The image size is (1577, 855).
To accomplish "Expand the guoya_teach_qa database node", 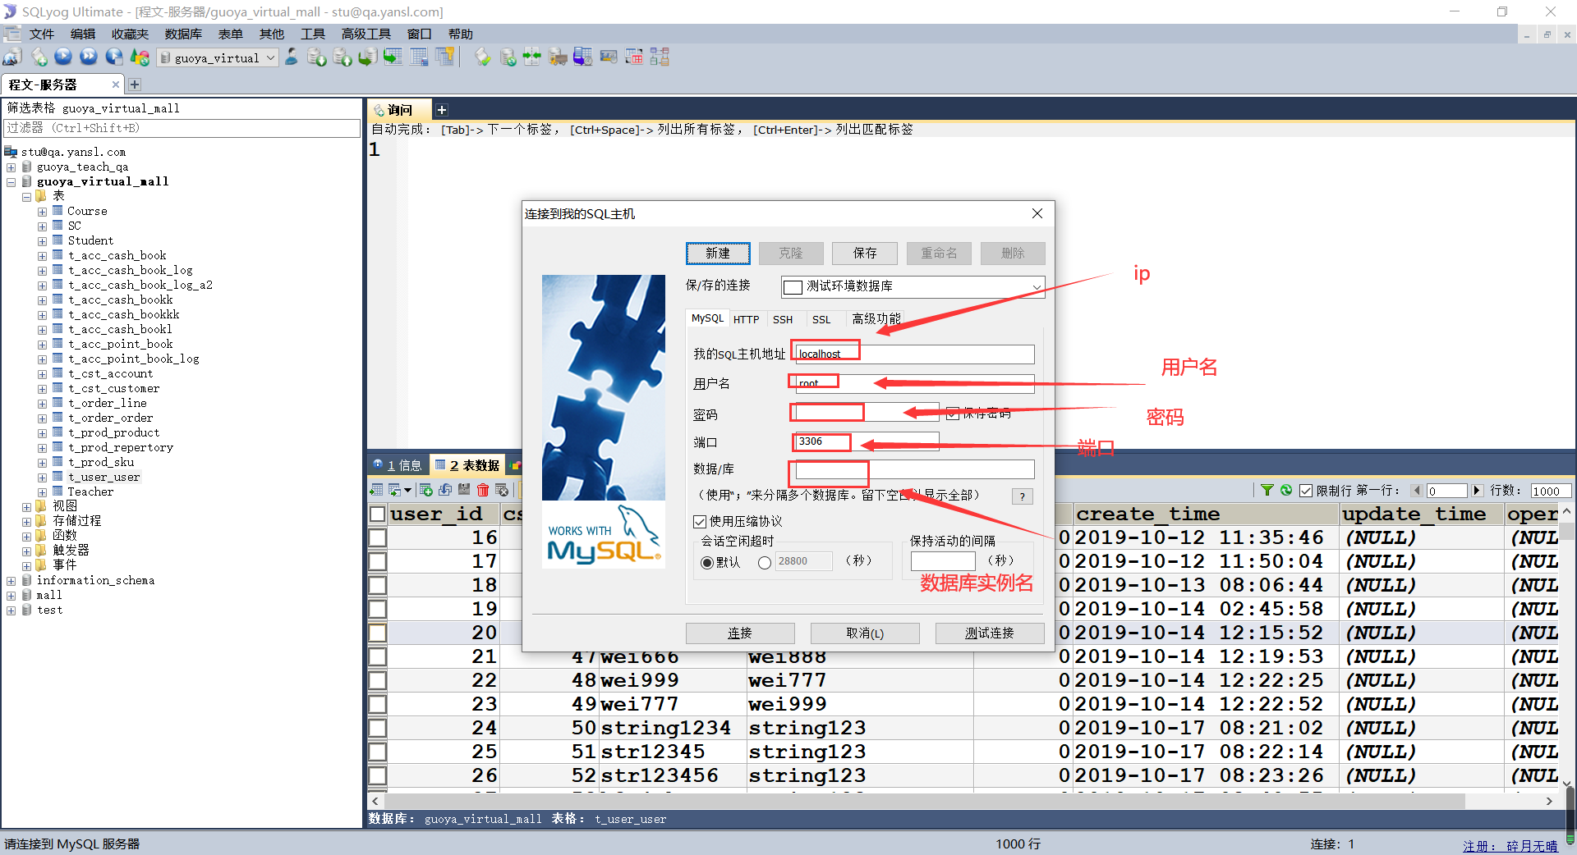I will click(x=11, y=167).
